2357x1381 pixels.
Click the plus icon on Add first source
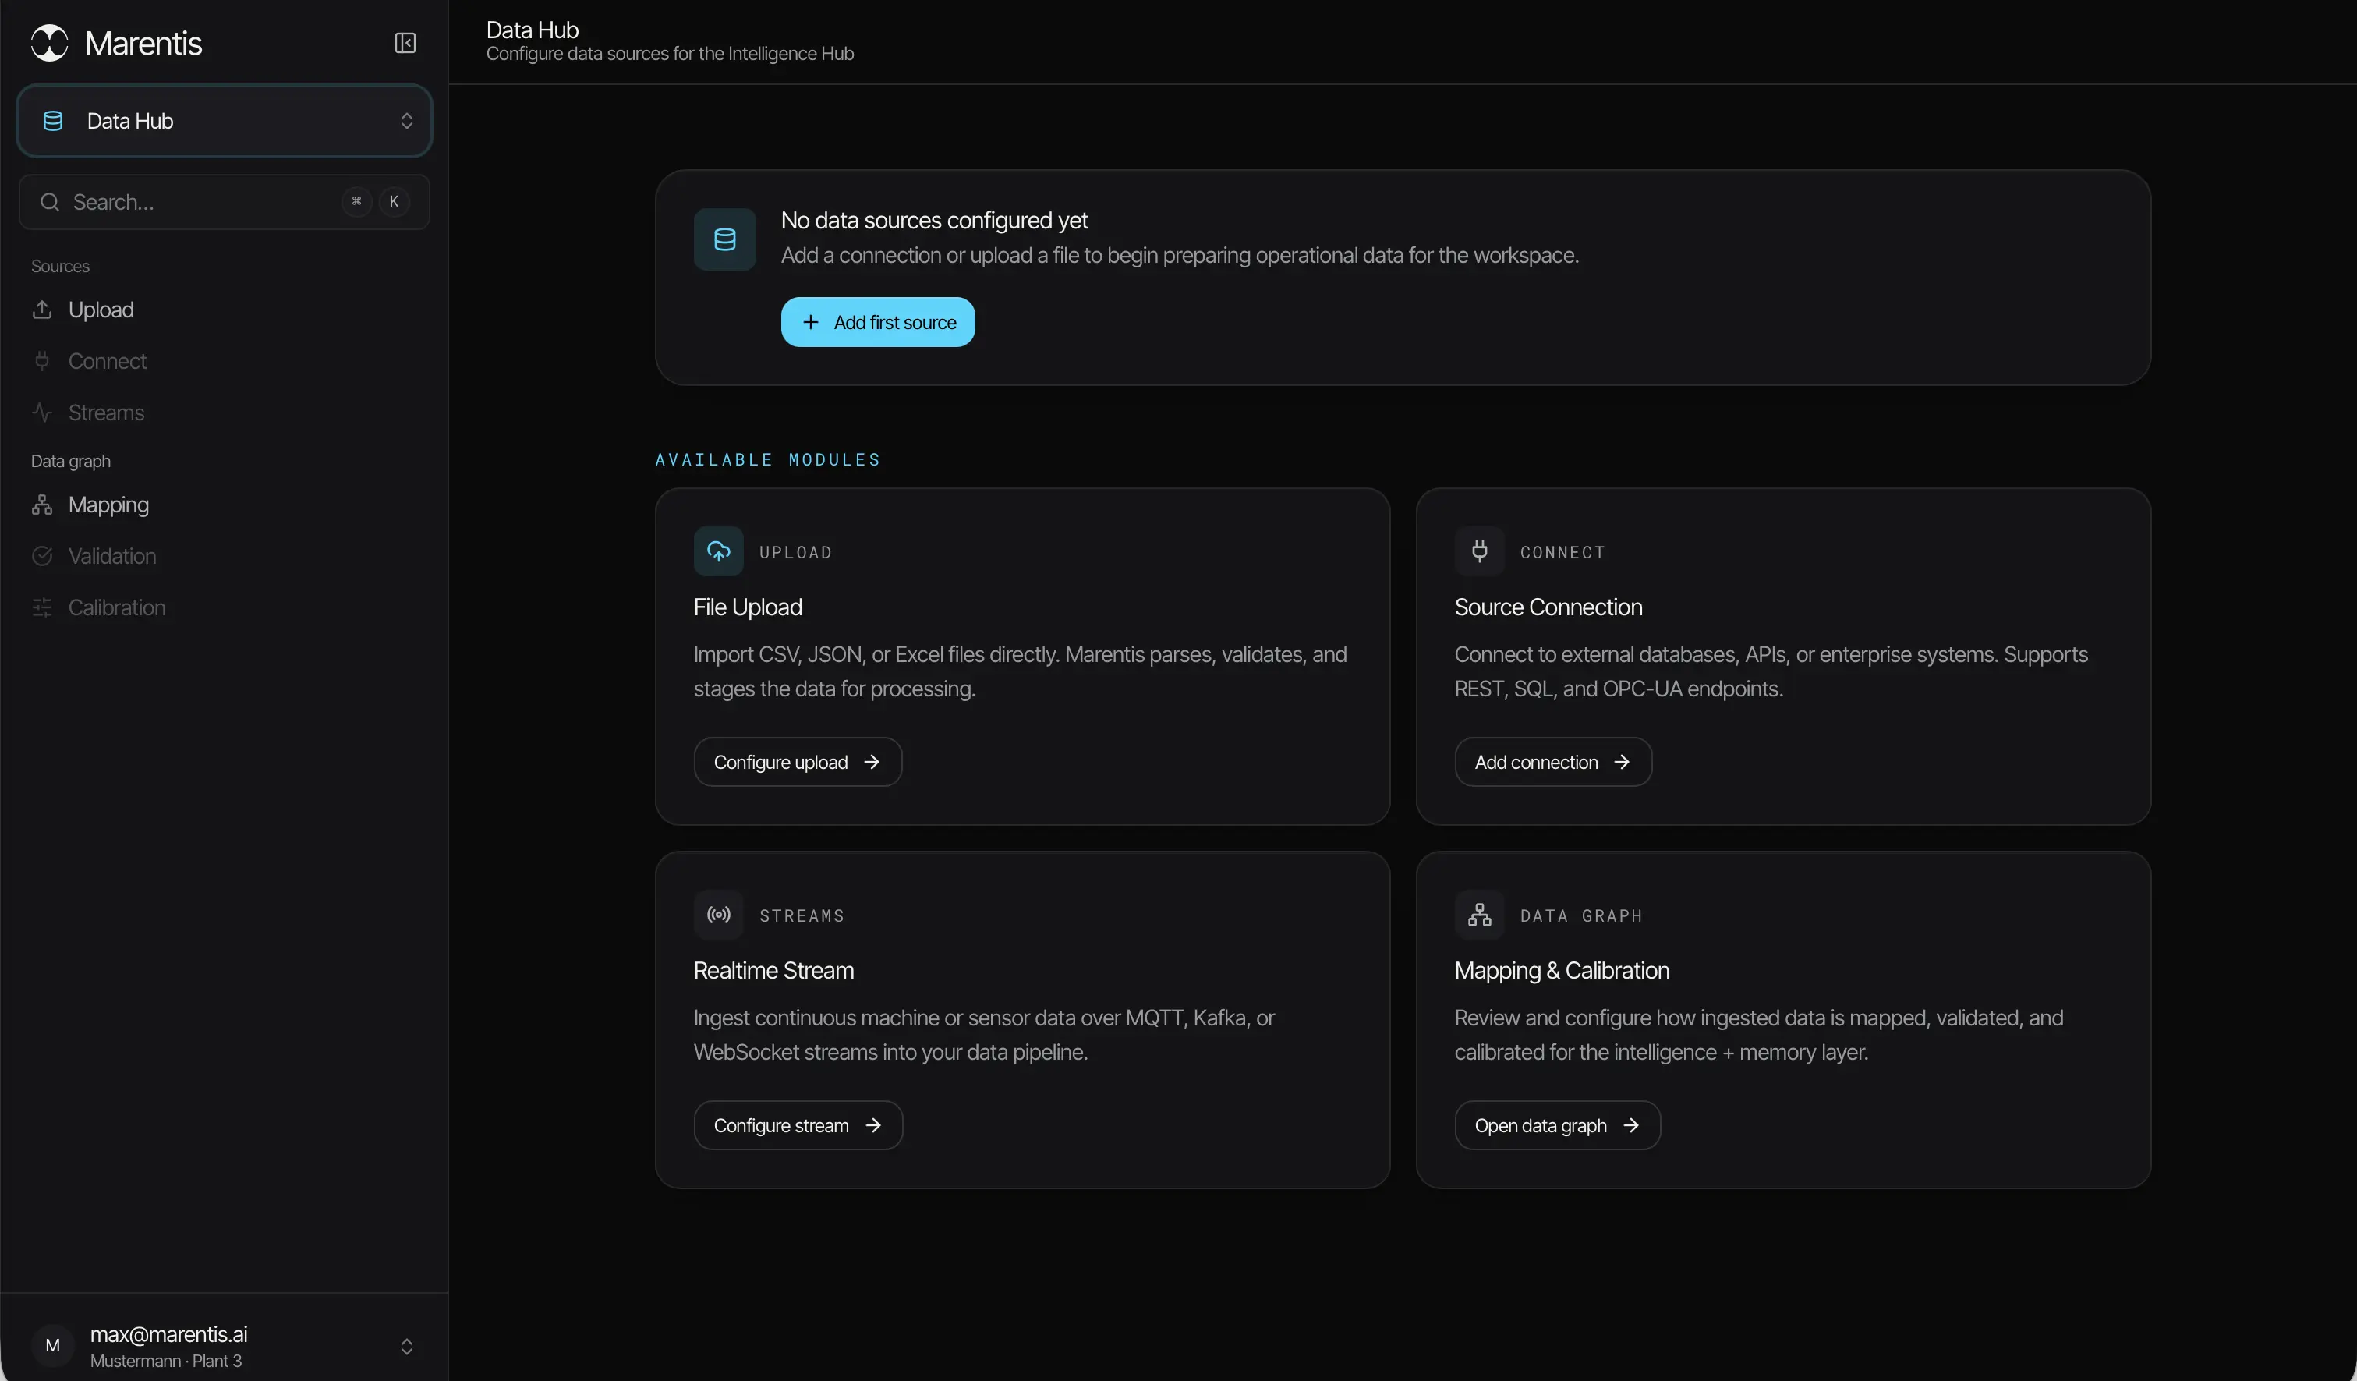click(811, 322)
